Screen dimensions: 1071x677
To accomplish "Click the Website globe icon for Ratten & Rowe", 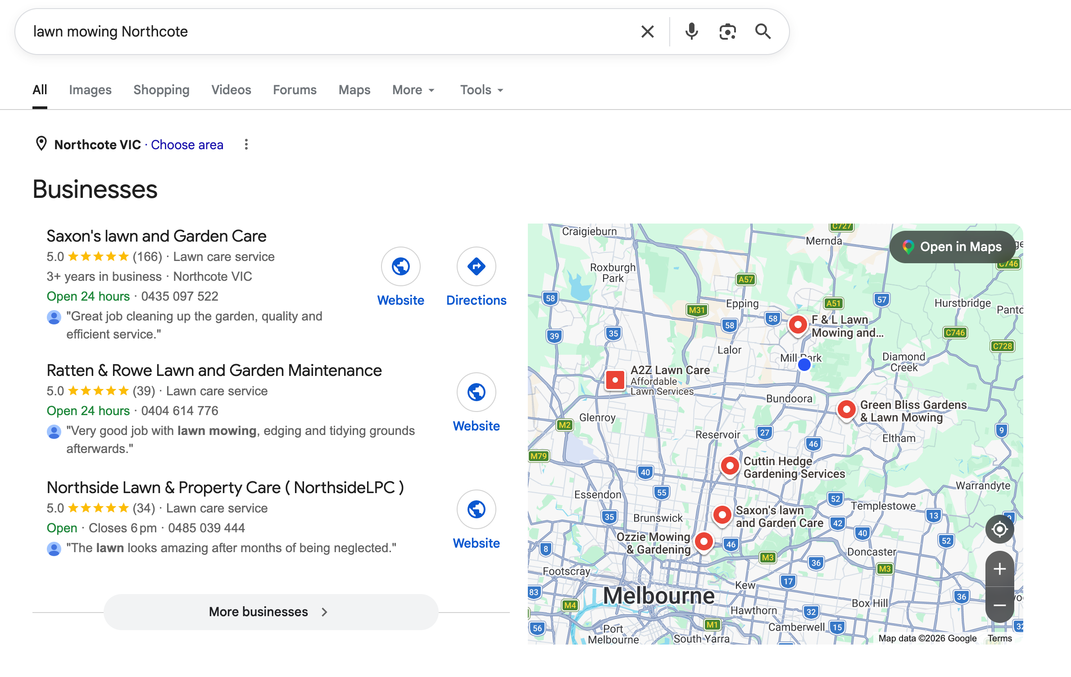I will 476,392.
